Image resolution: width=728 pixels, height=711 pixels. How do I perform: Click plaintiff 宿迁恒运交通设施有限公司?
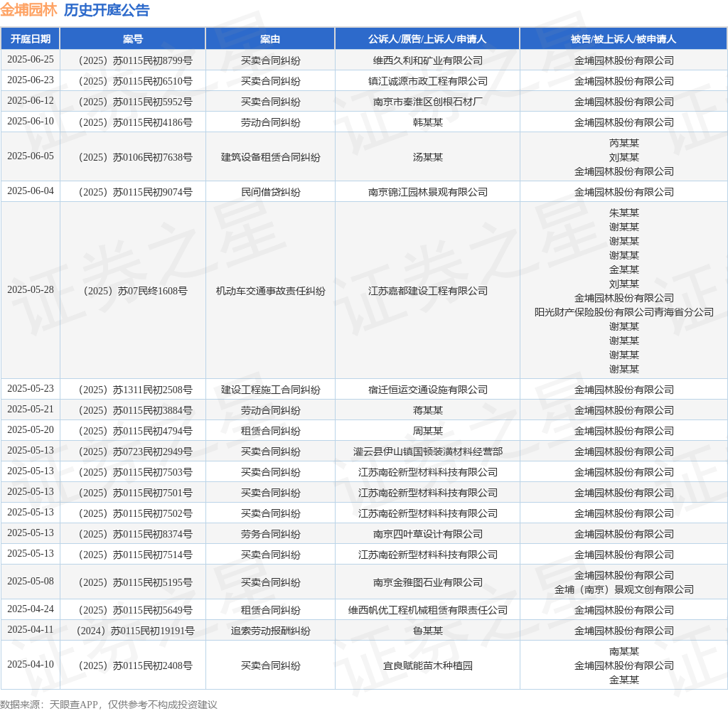point(427,390)
